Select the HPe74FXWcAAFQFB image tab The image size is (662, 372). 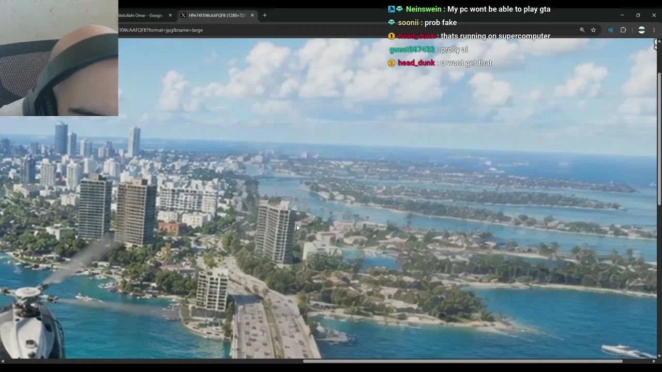coord(217,16)
